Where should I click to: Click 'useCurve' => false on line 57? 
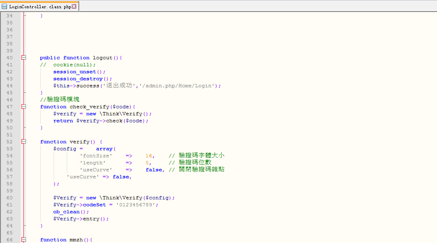click(99, 177)
